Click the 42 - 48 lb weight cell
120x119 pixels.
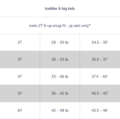pyautogui.click(x=60, y=110)
